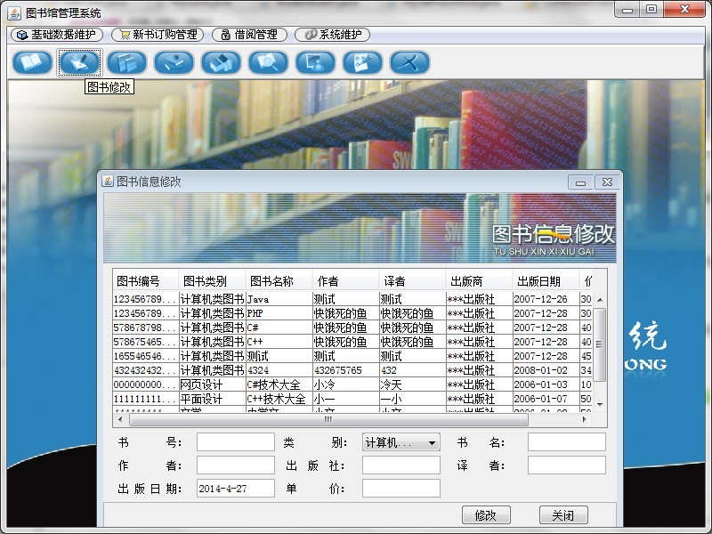
Task: Click the table's vertical scrollbar thumb
Action: pyautogui.click(x=600, y=344)
